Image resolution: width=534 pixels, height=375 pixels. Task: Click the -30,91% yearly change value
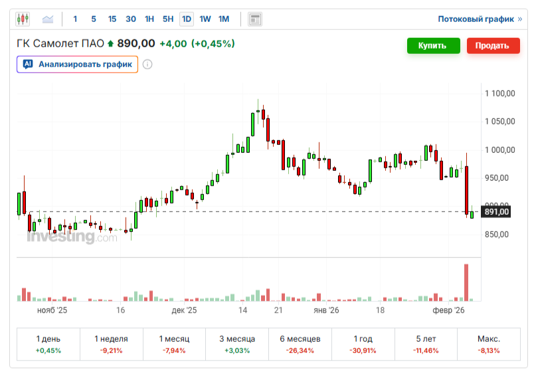363,351
